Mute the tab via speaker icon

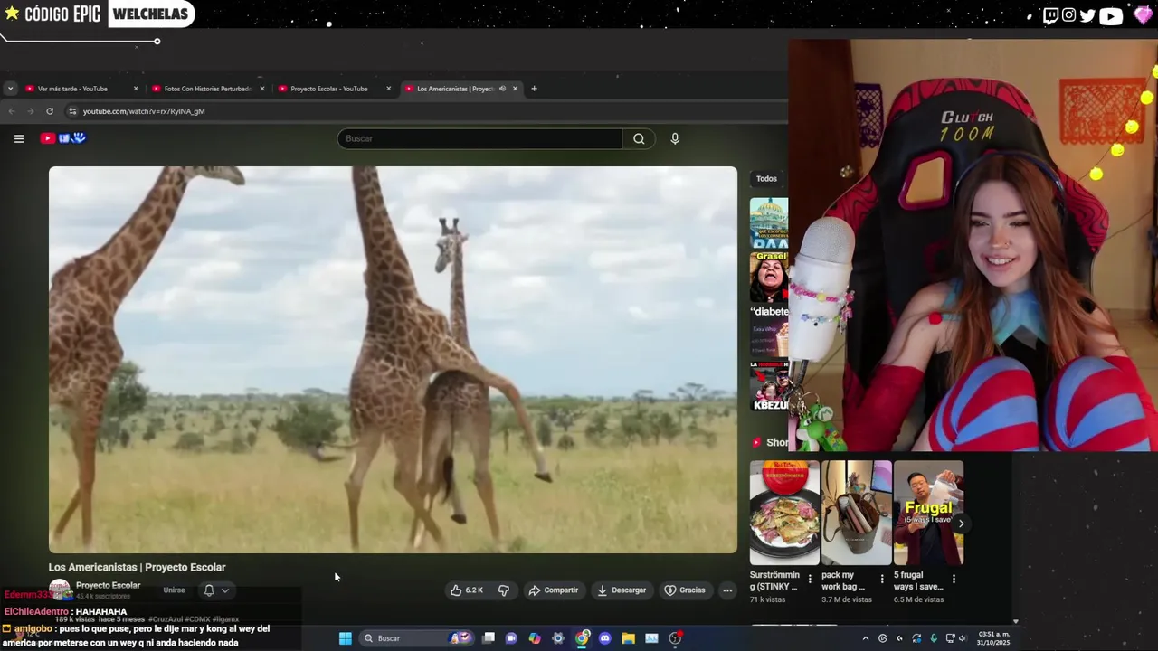(502, 89)
